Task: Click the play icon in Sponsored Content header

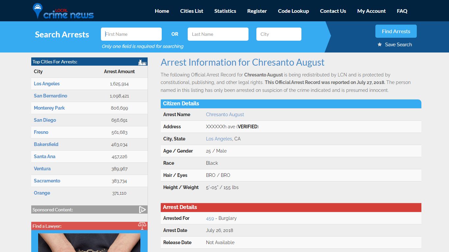Action: (142, 210)
